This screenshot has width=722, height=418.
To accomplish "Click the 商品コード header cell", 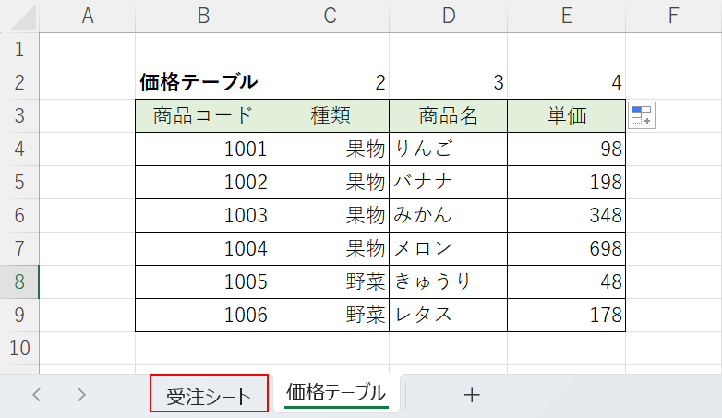I will 202,115.
